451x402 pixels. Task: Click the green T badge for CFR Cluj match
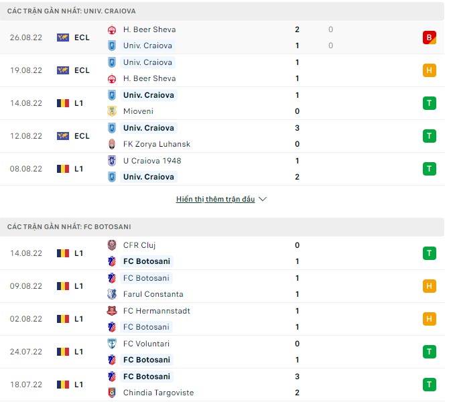(x=430, y=253)
